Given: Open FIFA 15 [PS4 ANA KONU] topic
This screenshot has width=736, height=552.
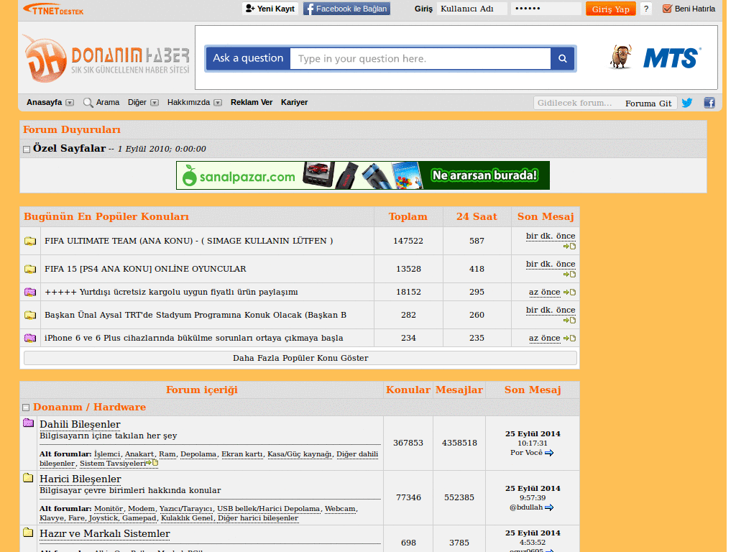Looking at the screenshot, I should [145, 269].
